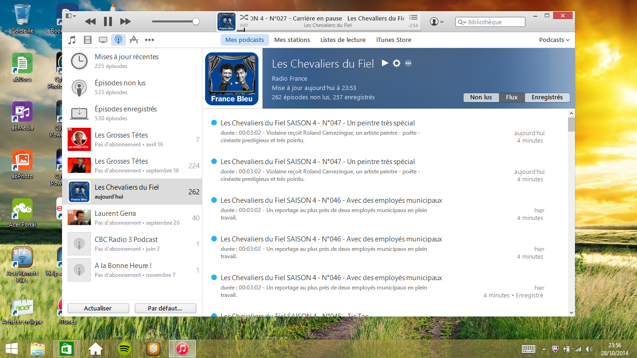Click the France Bleu podcast cover art
637x358 pixels.
pos(232,78)
